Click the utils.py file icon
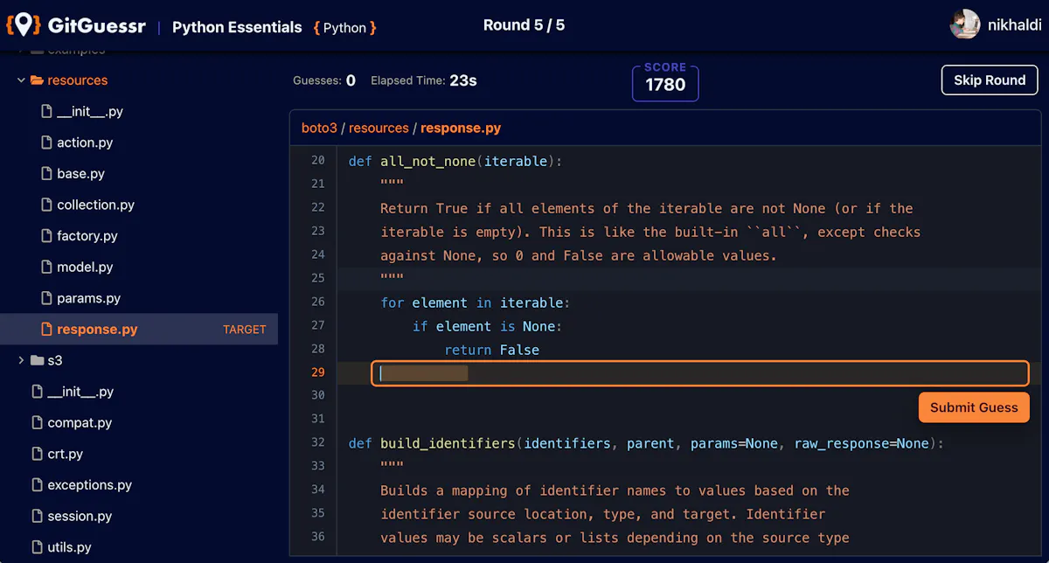 point(38,547)
